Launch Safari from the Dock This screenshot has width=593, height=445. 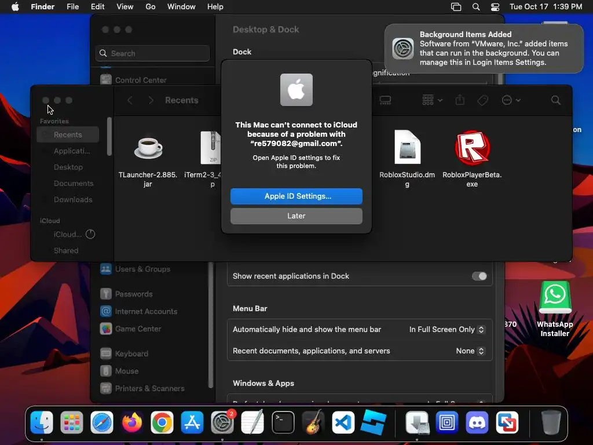pyautogui.click(x=102, y=422)
